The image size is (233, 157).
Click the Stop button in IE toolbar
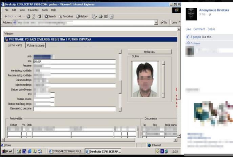click(x=28, y=16)
